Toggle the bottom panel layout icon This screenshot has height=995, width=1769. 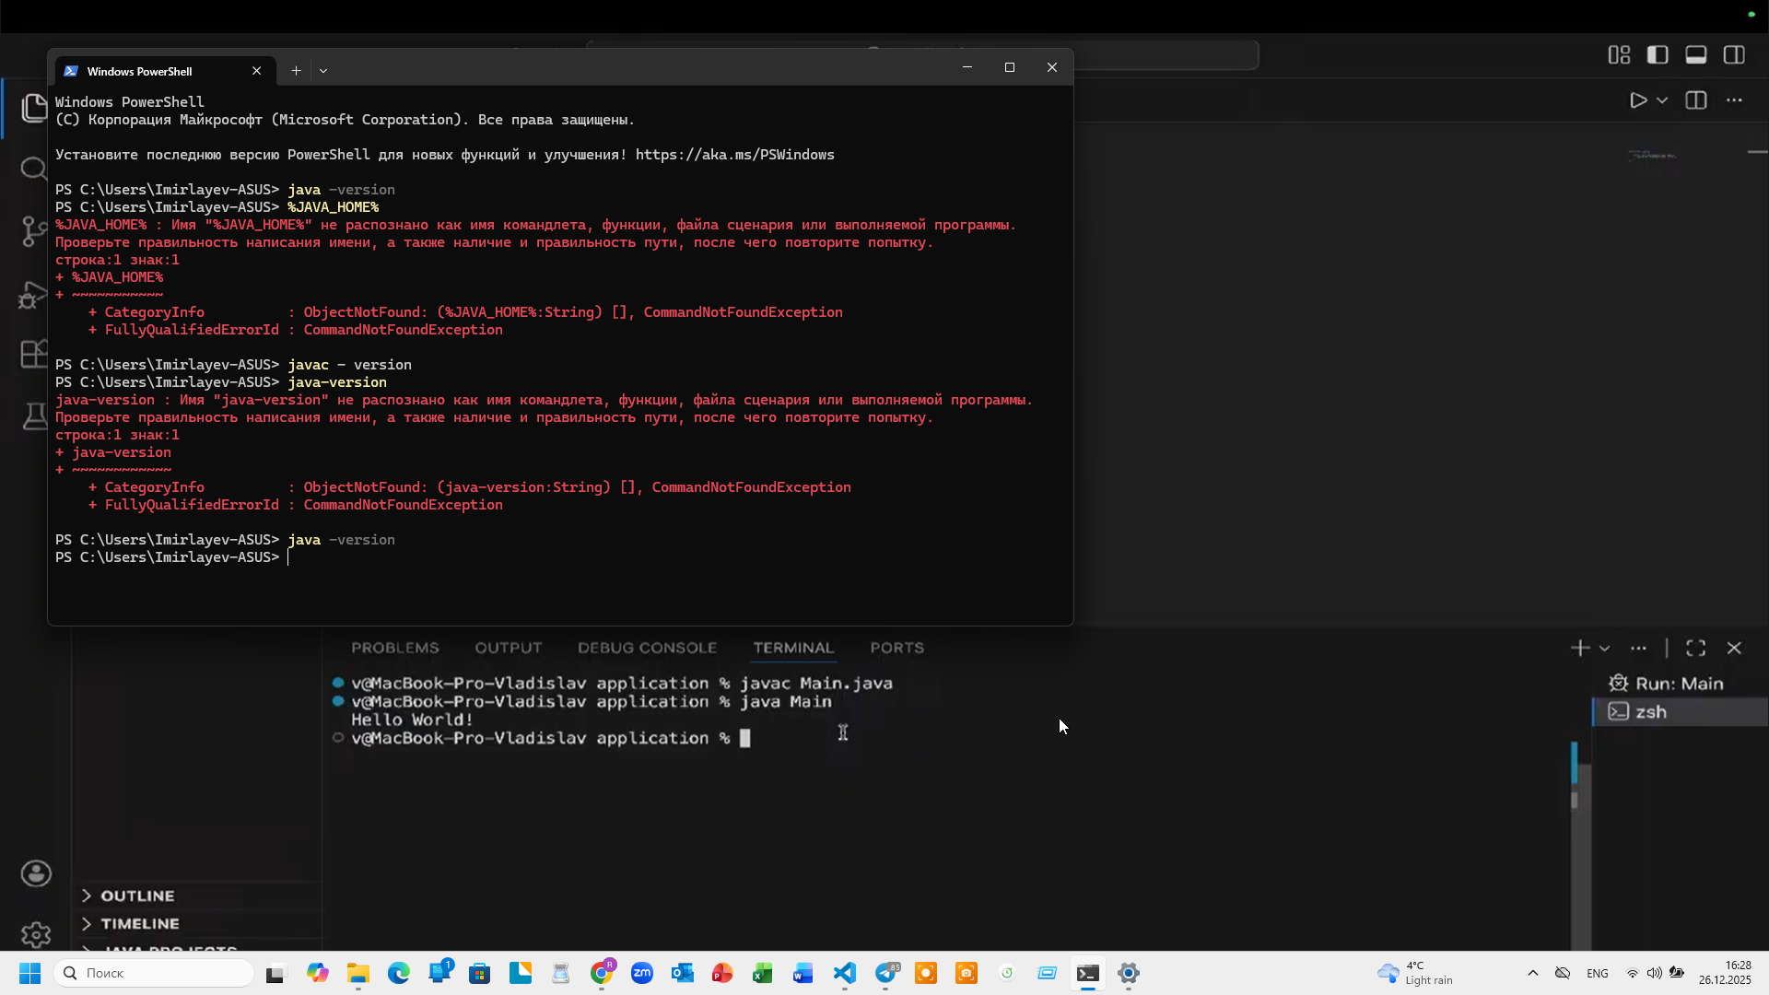[x=1696, y=55]
